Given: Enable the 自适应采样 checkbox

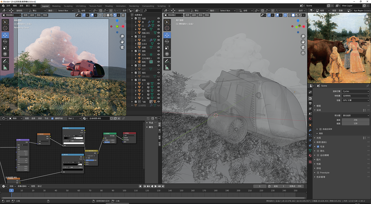Looking at the screenshot, I should pyautogui.click(x=320, y=129).
